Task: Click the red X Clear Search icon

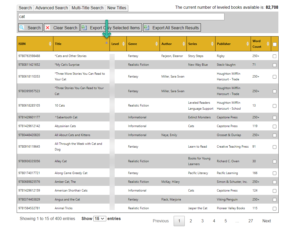Action: [x=48, y=28]
